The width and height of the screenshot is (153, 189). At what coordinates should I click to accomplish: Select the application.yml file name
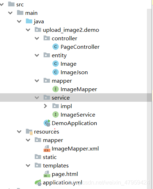(x=63, y=183)
